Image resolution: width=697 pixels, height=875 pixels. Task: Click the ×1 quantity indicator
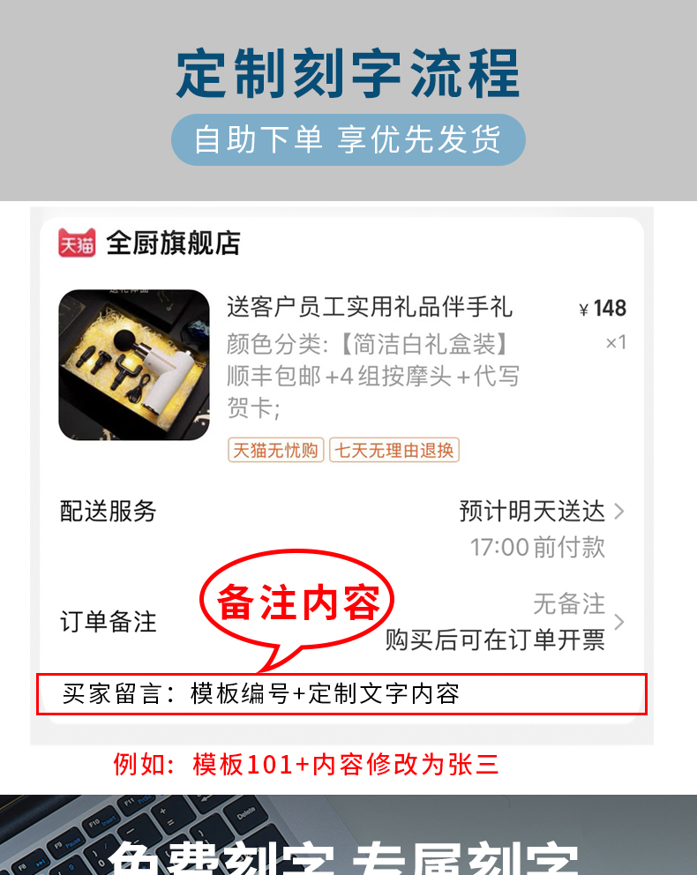tap(616, 342)
